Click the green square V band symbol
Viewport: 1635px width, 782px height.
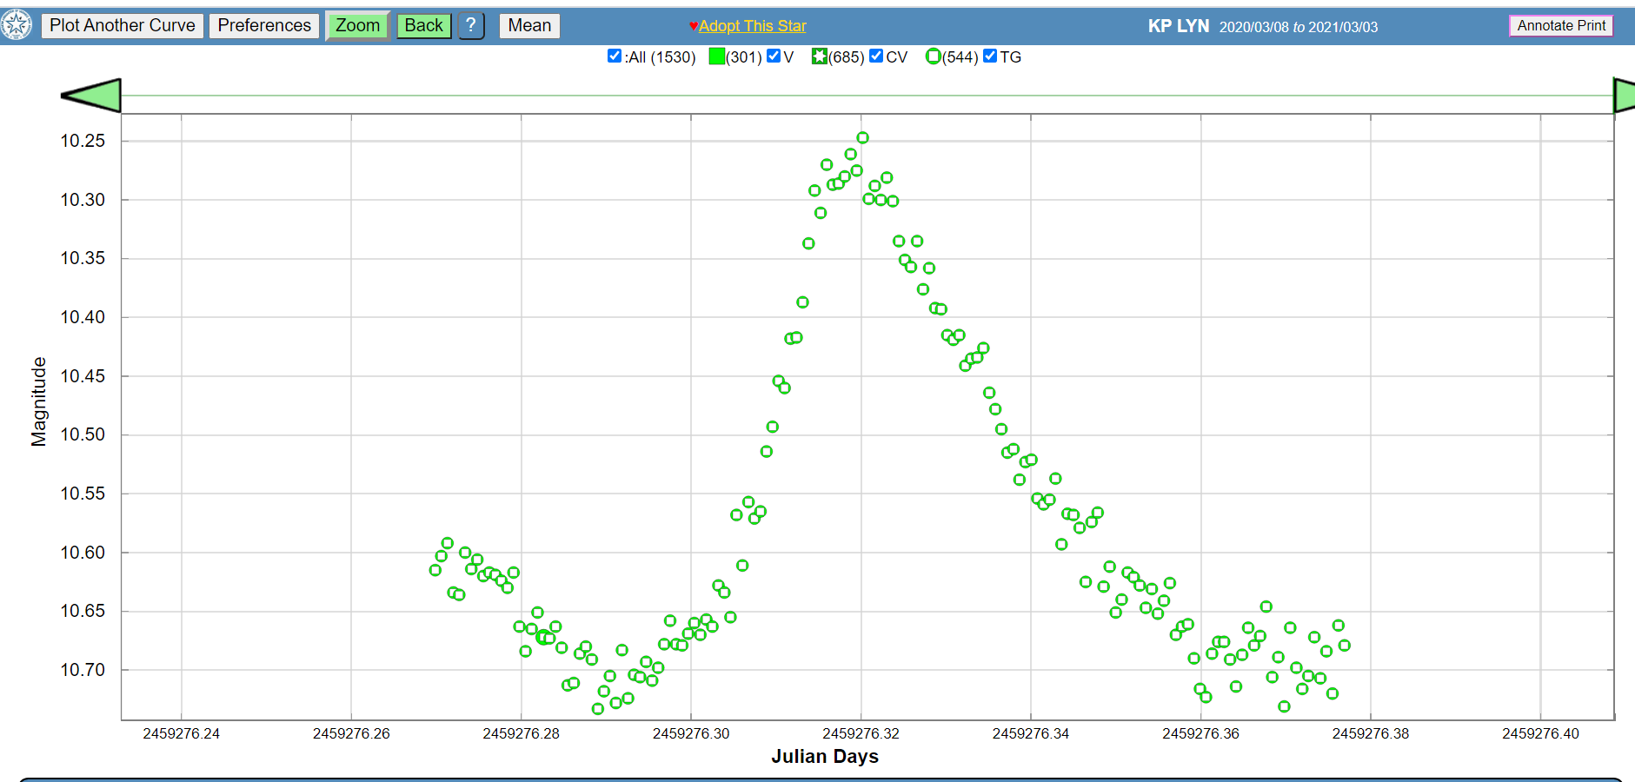(717, 56)
